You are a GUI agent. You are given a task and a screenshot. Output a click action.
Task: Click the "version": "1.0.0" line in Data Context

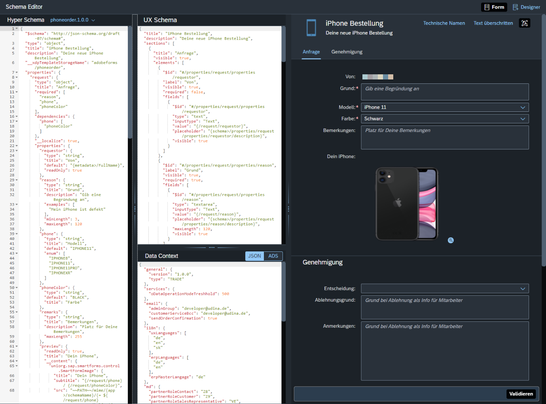pyautogui.click(x=171, y=274)
